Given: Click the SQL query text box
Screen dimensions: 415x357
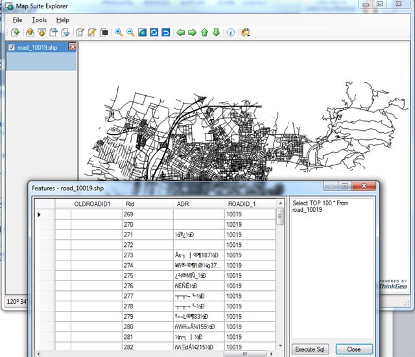Looking at the screenshot, I should coord(333,268).
